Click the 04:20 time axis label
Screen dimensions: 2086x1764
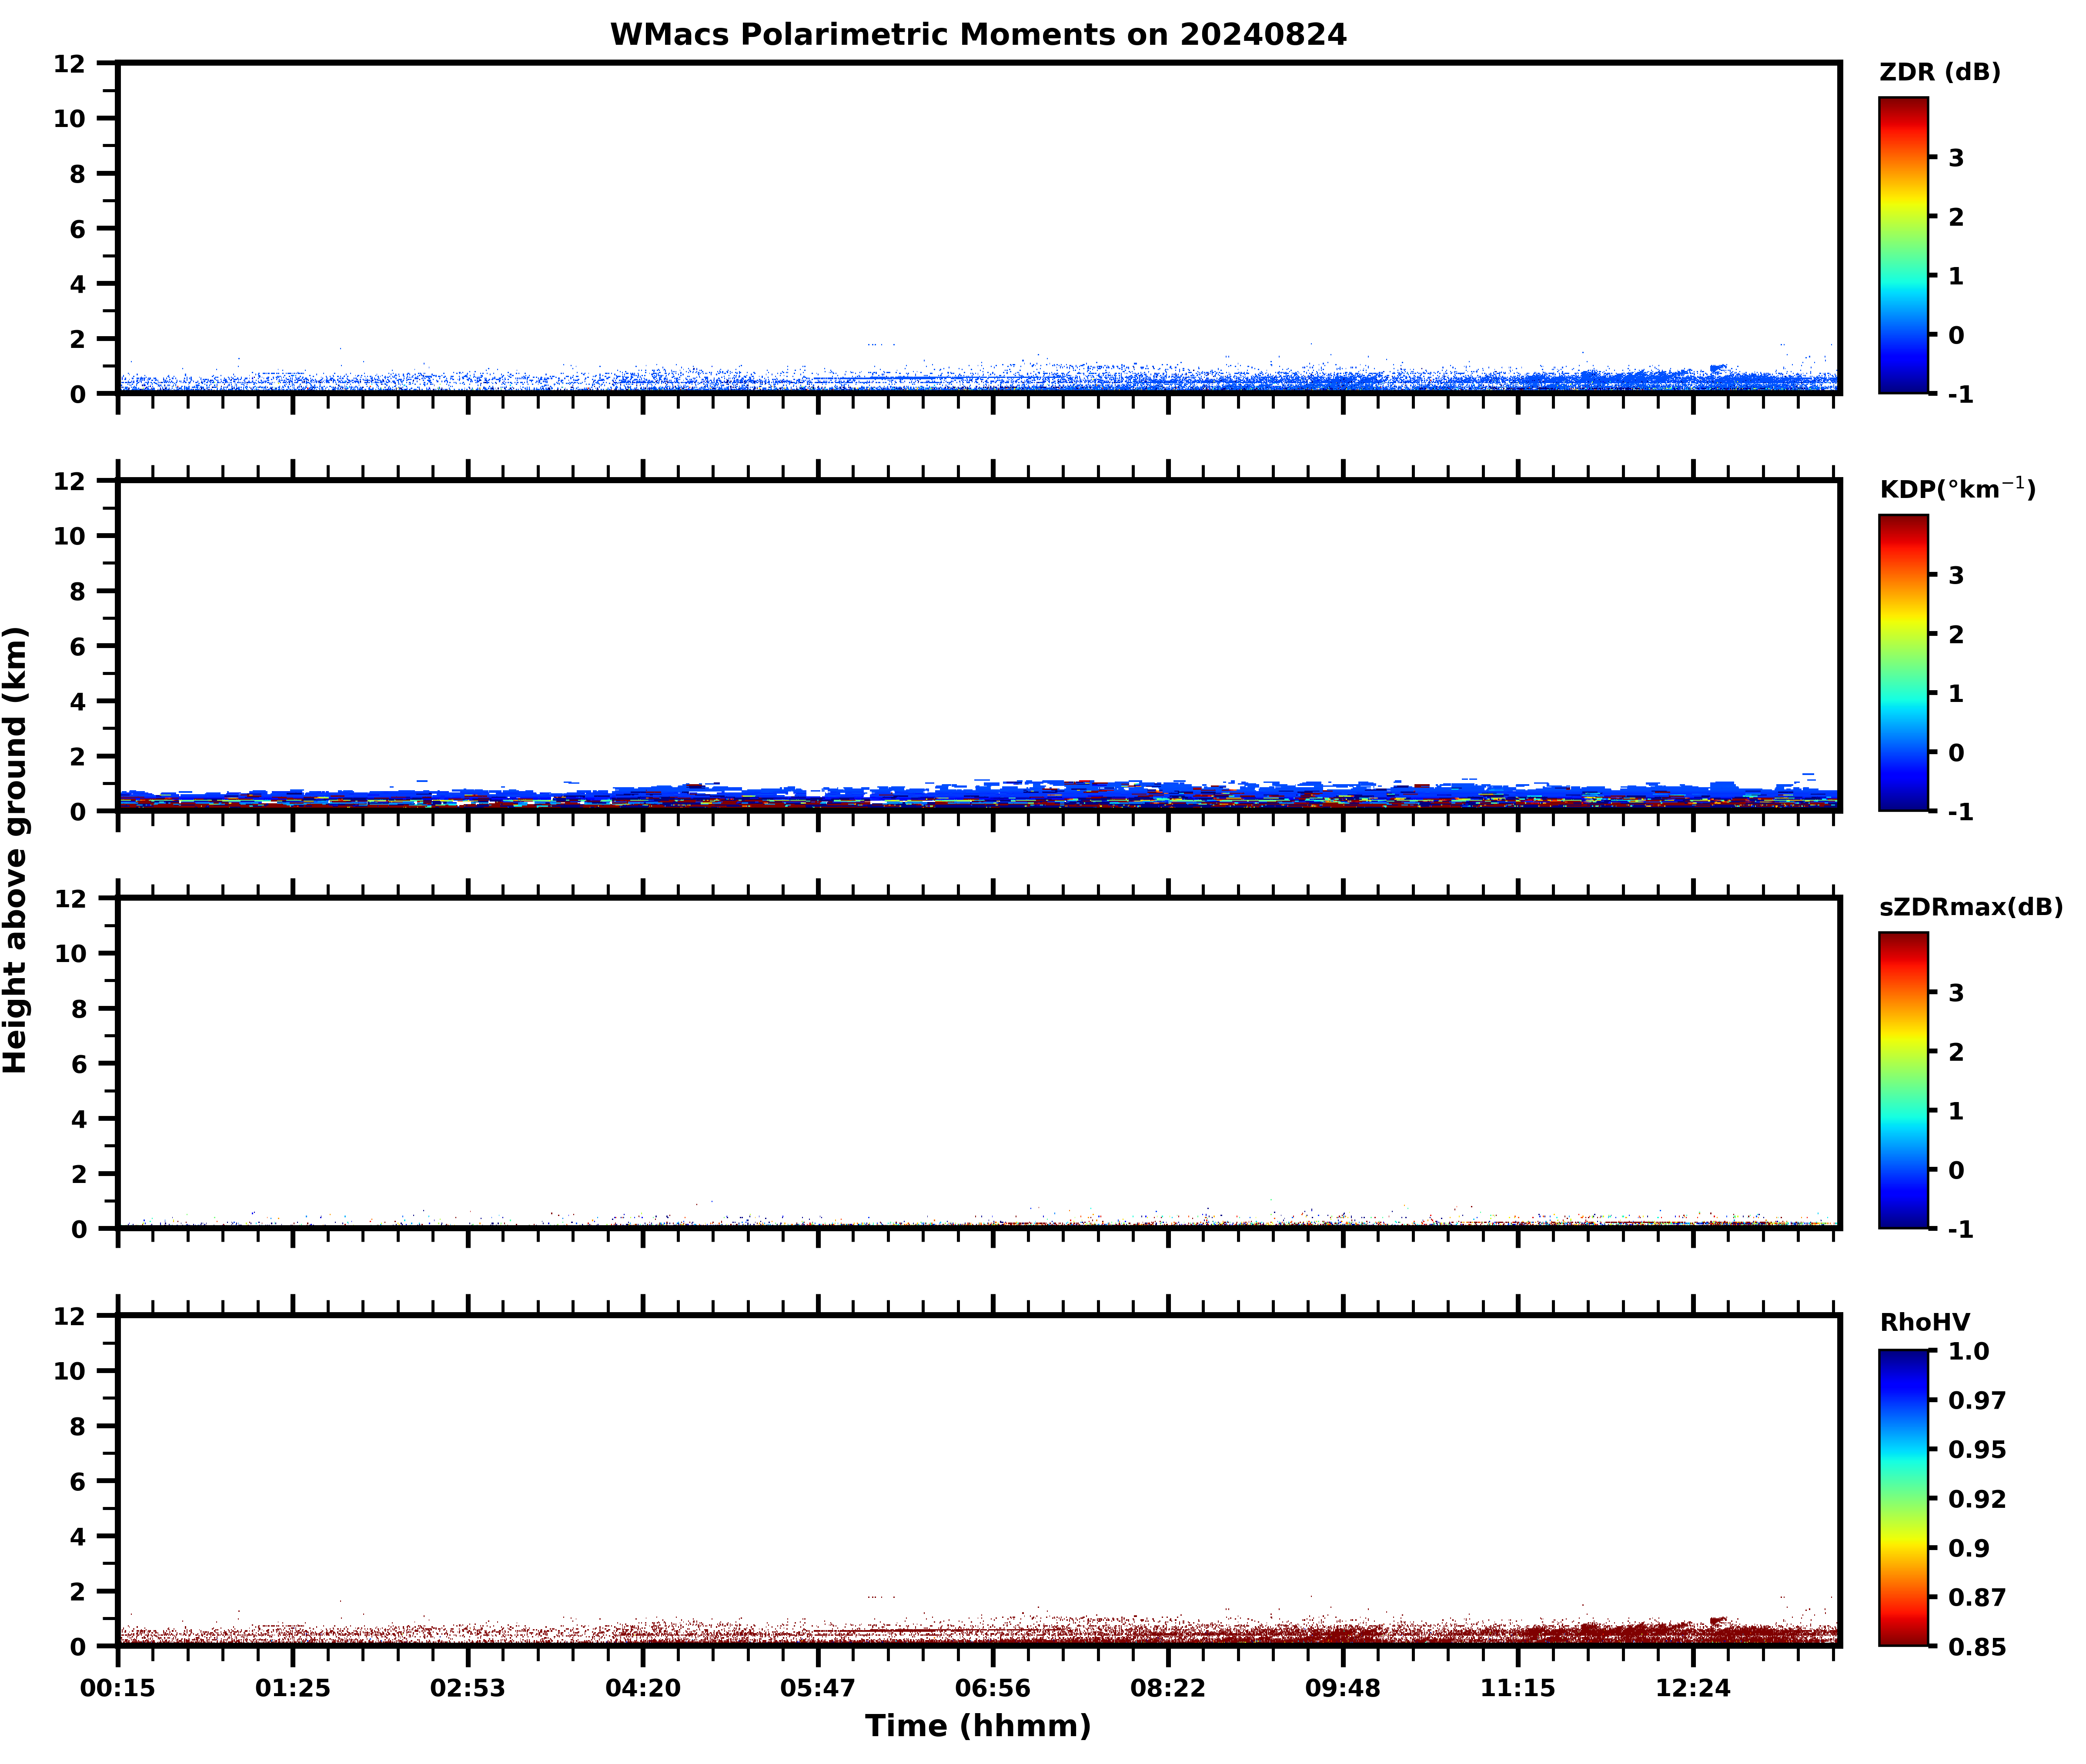(642, 1688)
